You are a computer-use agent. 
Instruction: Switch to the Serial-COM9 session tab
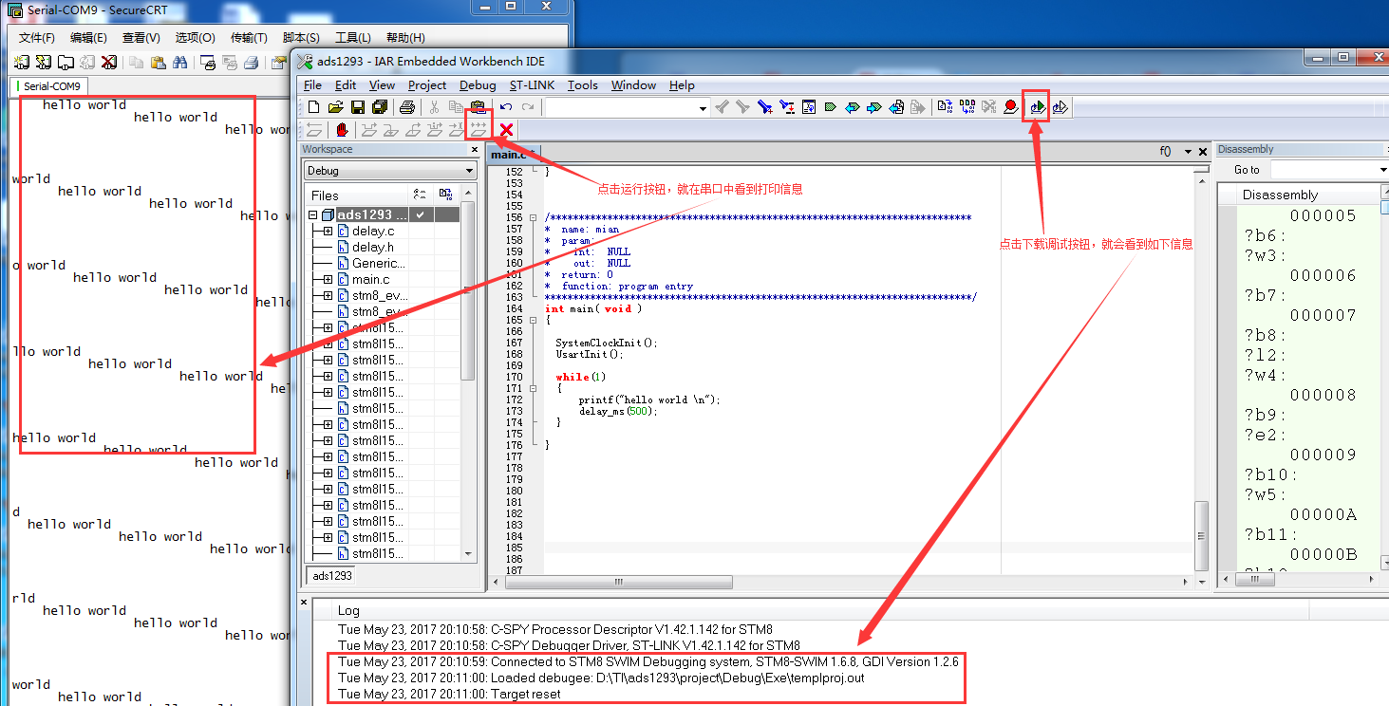(52, 85)
